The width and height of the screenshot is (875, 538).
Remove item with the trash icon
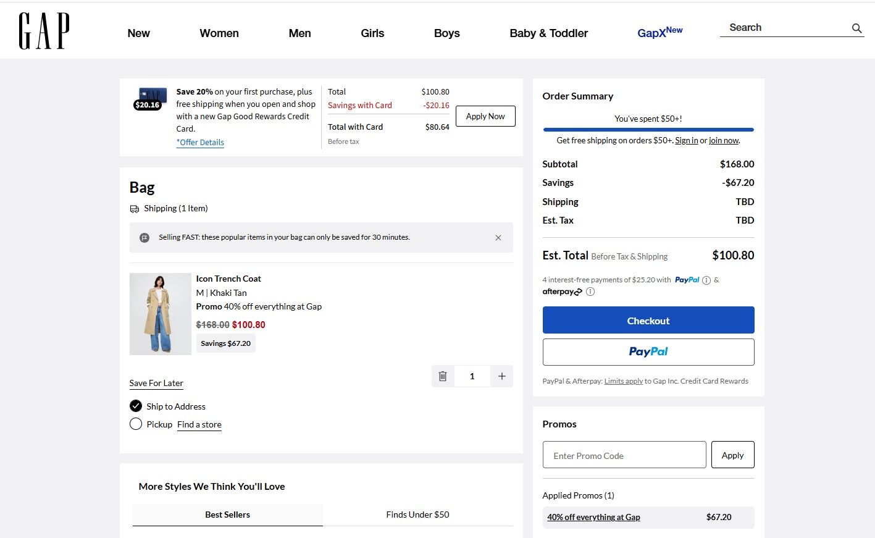pos(443,376)
